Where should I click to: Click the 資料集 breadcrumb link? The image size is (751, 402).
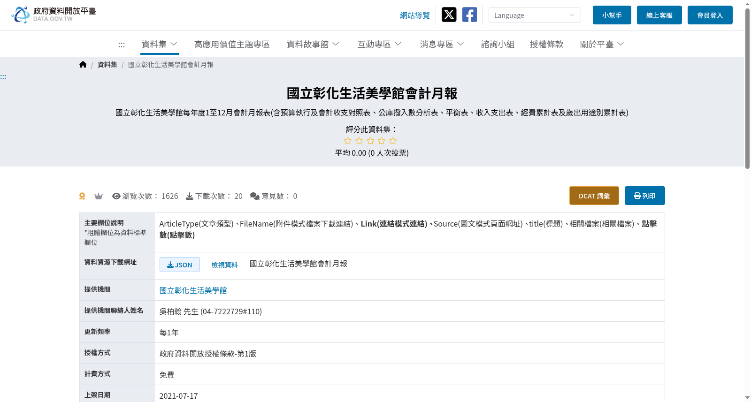(107, 65)
